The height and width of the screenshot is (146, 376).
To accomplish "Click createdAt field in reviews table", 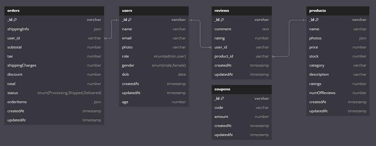I will (x=242, y=65).
